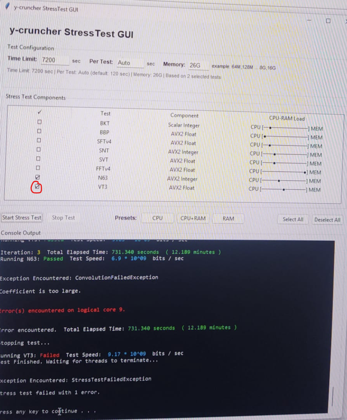
Task: Click Deselect All tests button
Action: coord(327,220)
